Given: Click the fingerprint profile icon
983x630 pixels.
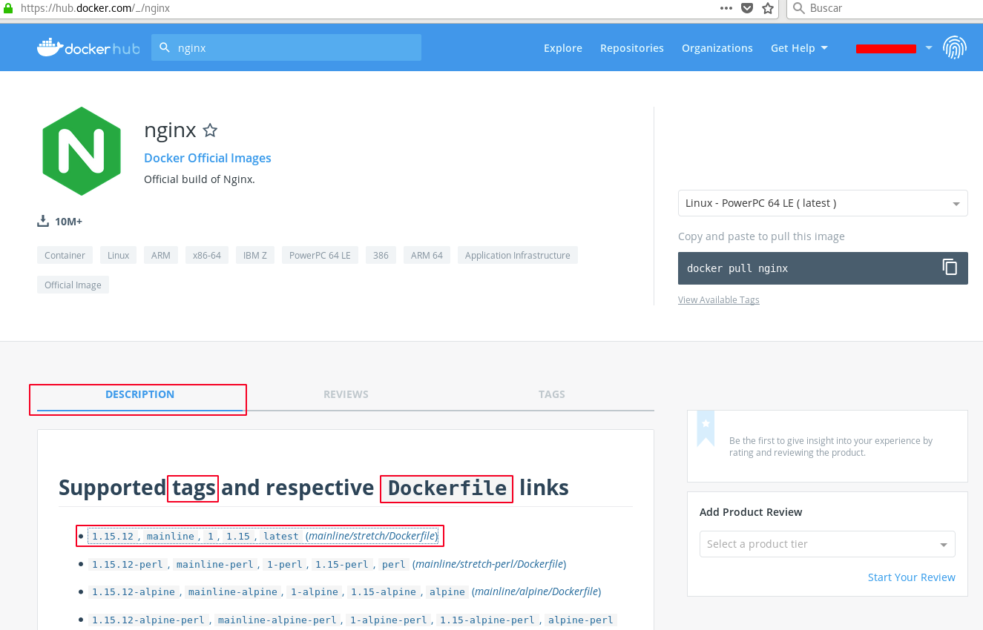Looking at the screenshot, I should [955, 47].
